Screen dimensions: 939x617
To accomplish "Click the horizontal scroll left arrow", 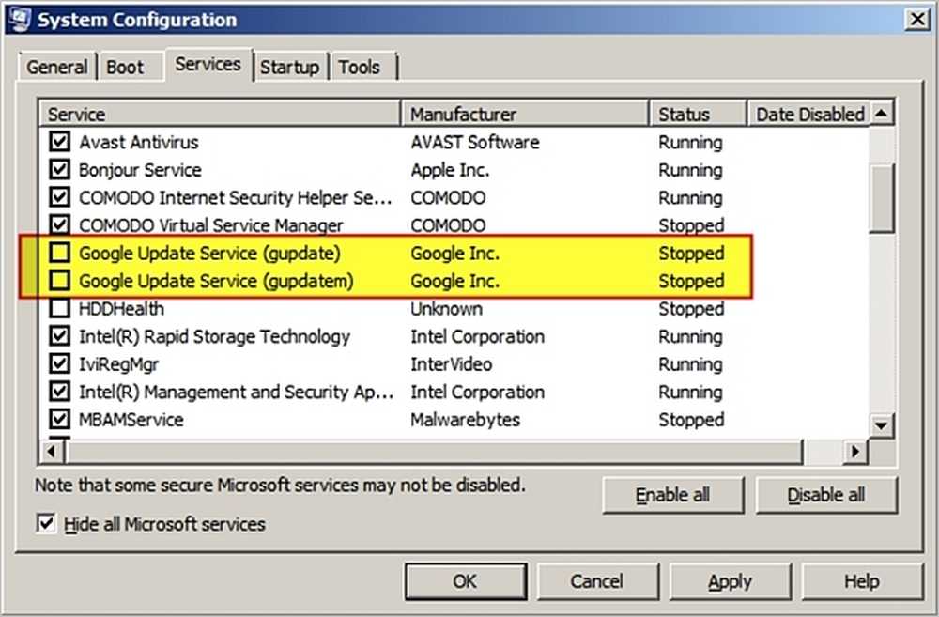I will click(52, 451).
